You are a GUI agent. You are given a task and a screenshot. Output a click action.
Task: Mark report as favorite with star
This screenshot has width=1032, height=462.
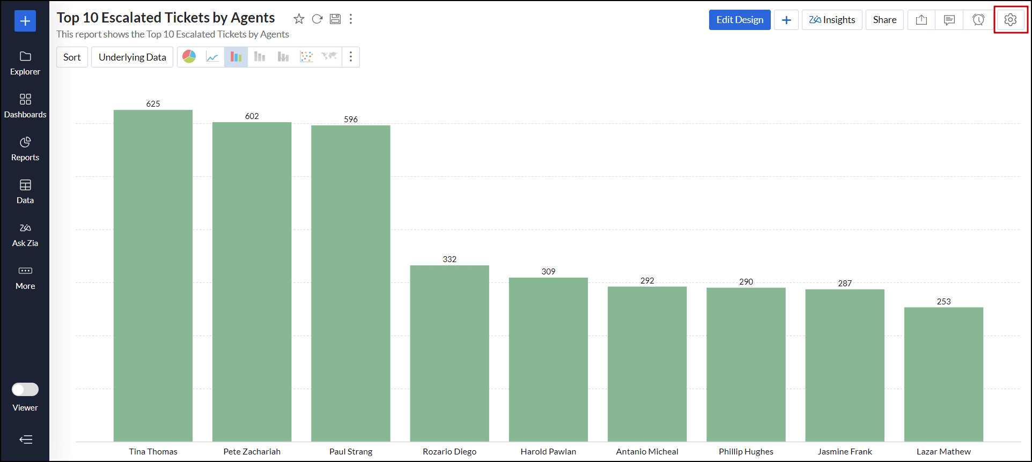299,19
